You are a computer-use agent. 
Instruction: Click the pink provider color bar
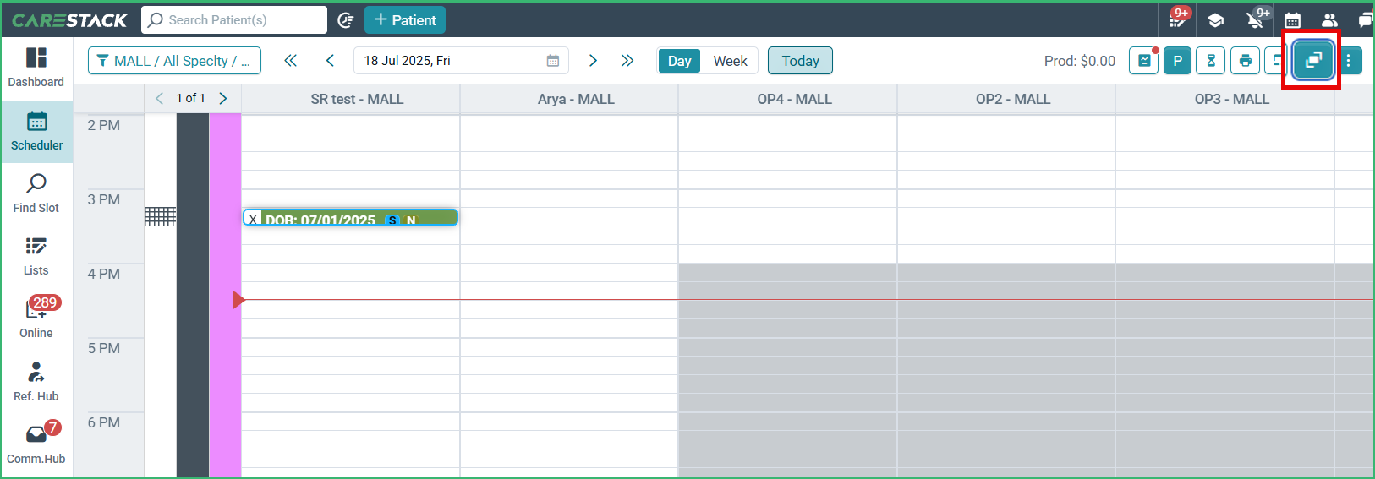[x=225, y=296]
